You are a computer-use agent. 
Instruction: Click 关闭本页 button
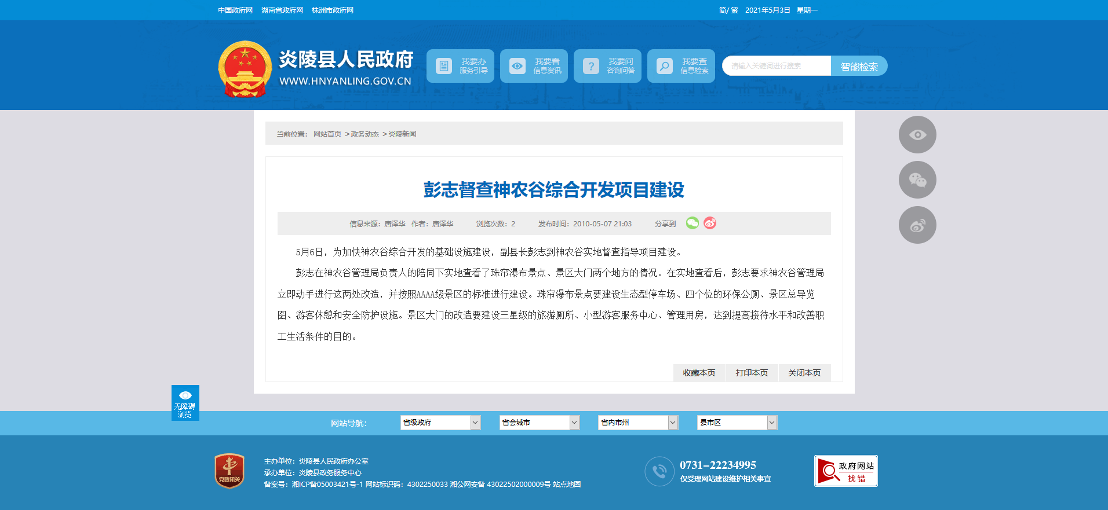(x=804, y=373)
